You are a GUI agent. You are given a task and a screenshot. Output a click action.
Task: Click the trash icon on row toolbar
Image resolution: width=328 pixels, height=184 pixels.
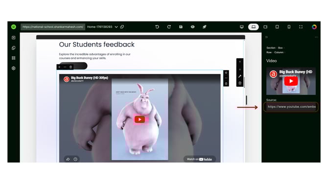pos(70,67)
